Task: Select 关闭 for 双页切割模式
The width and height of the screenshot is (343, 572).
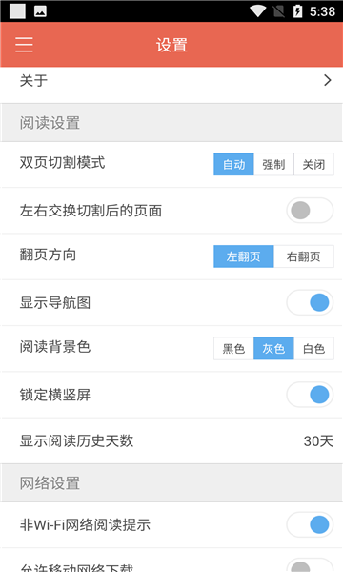Action: (x=313, y=164)
